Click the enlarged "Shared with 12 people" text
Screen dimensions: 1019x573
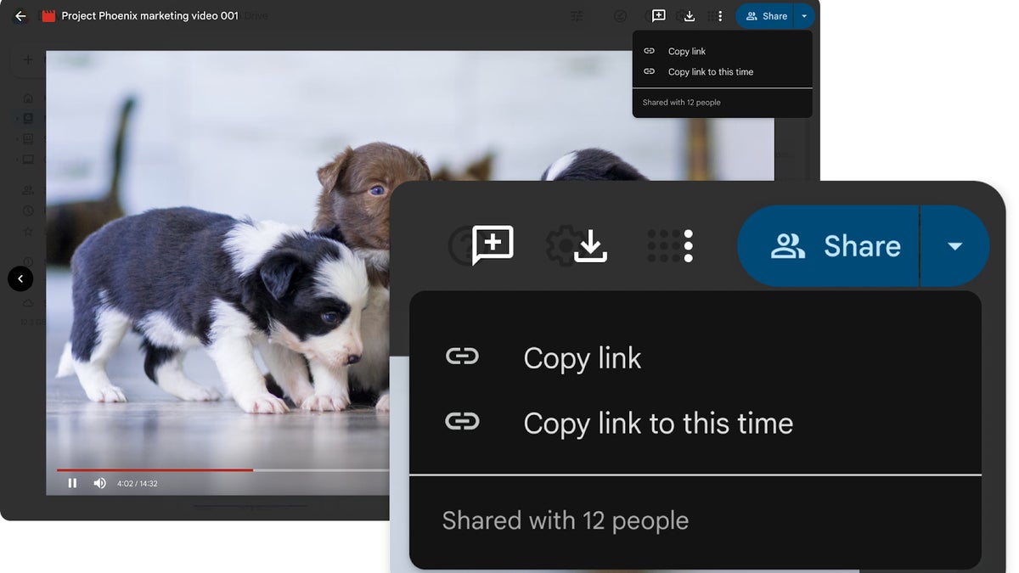pyautogui.click(x=565, y=520)
